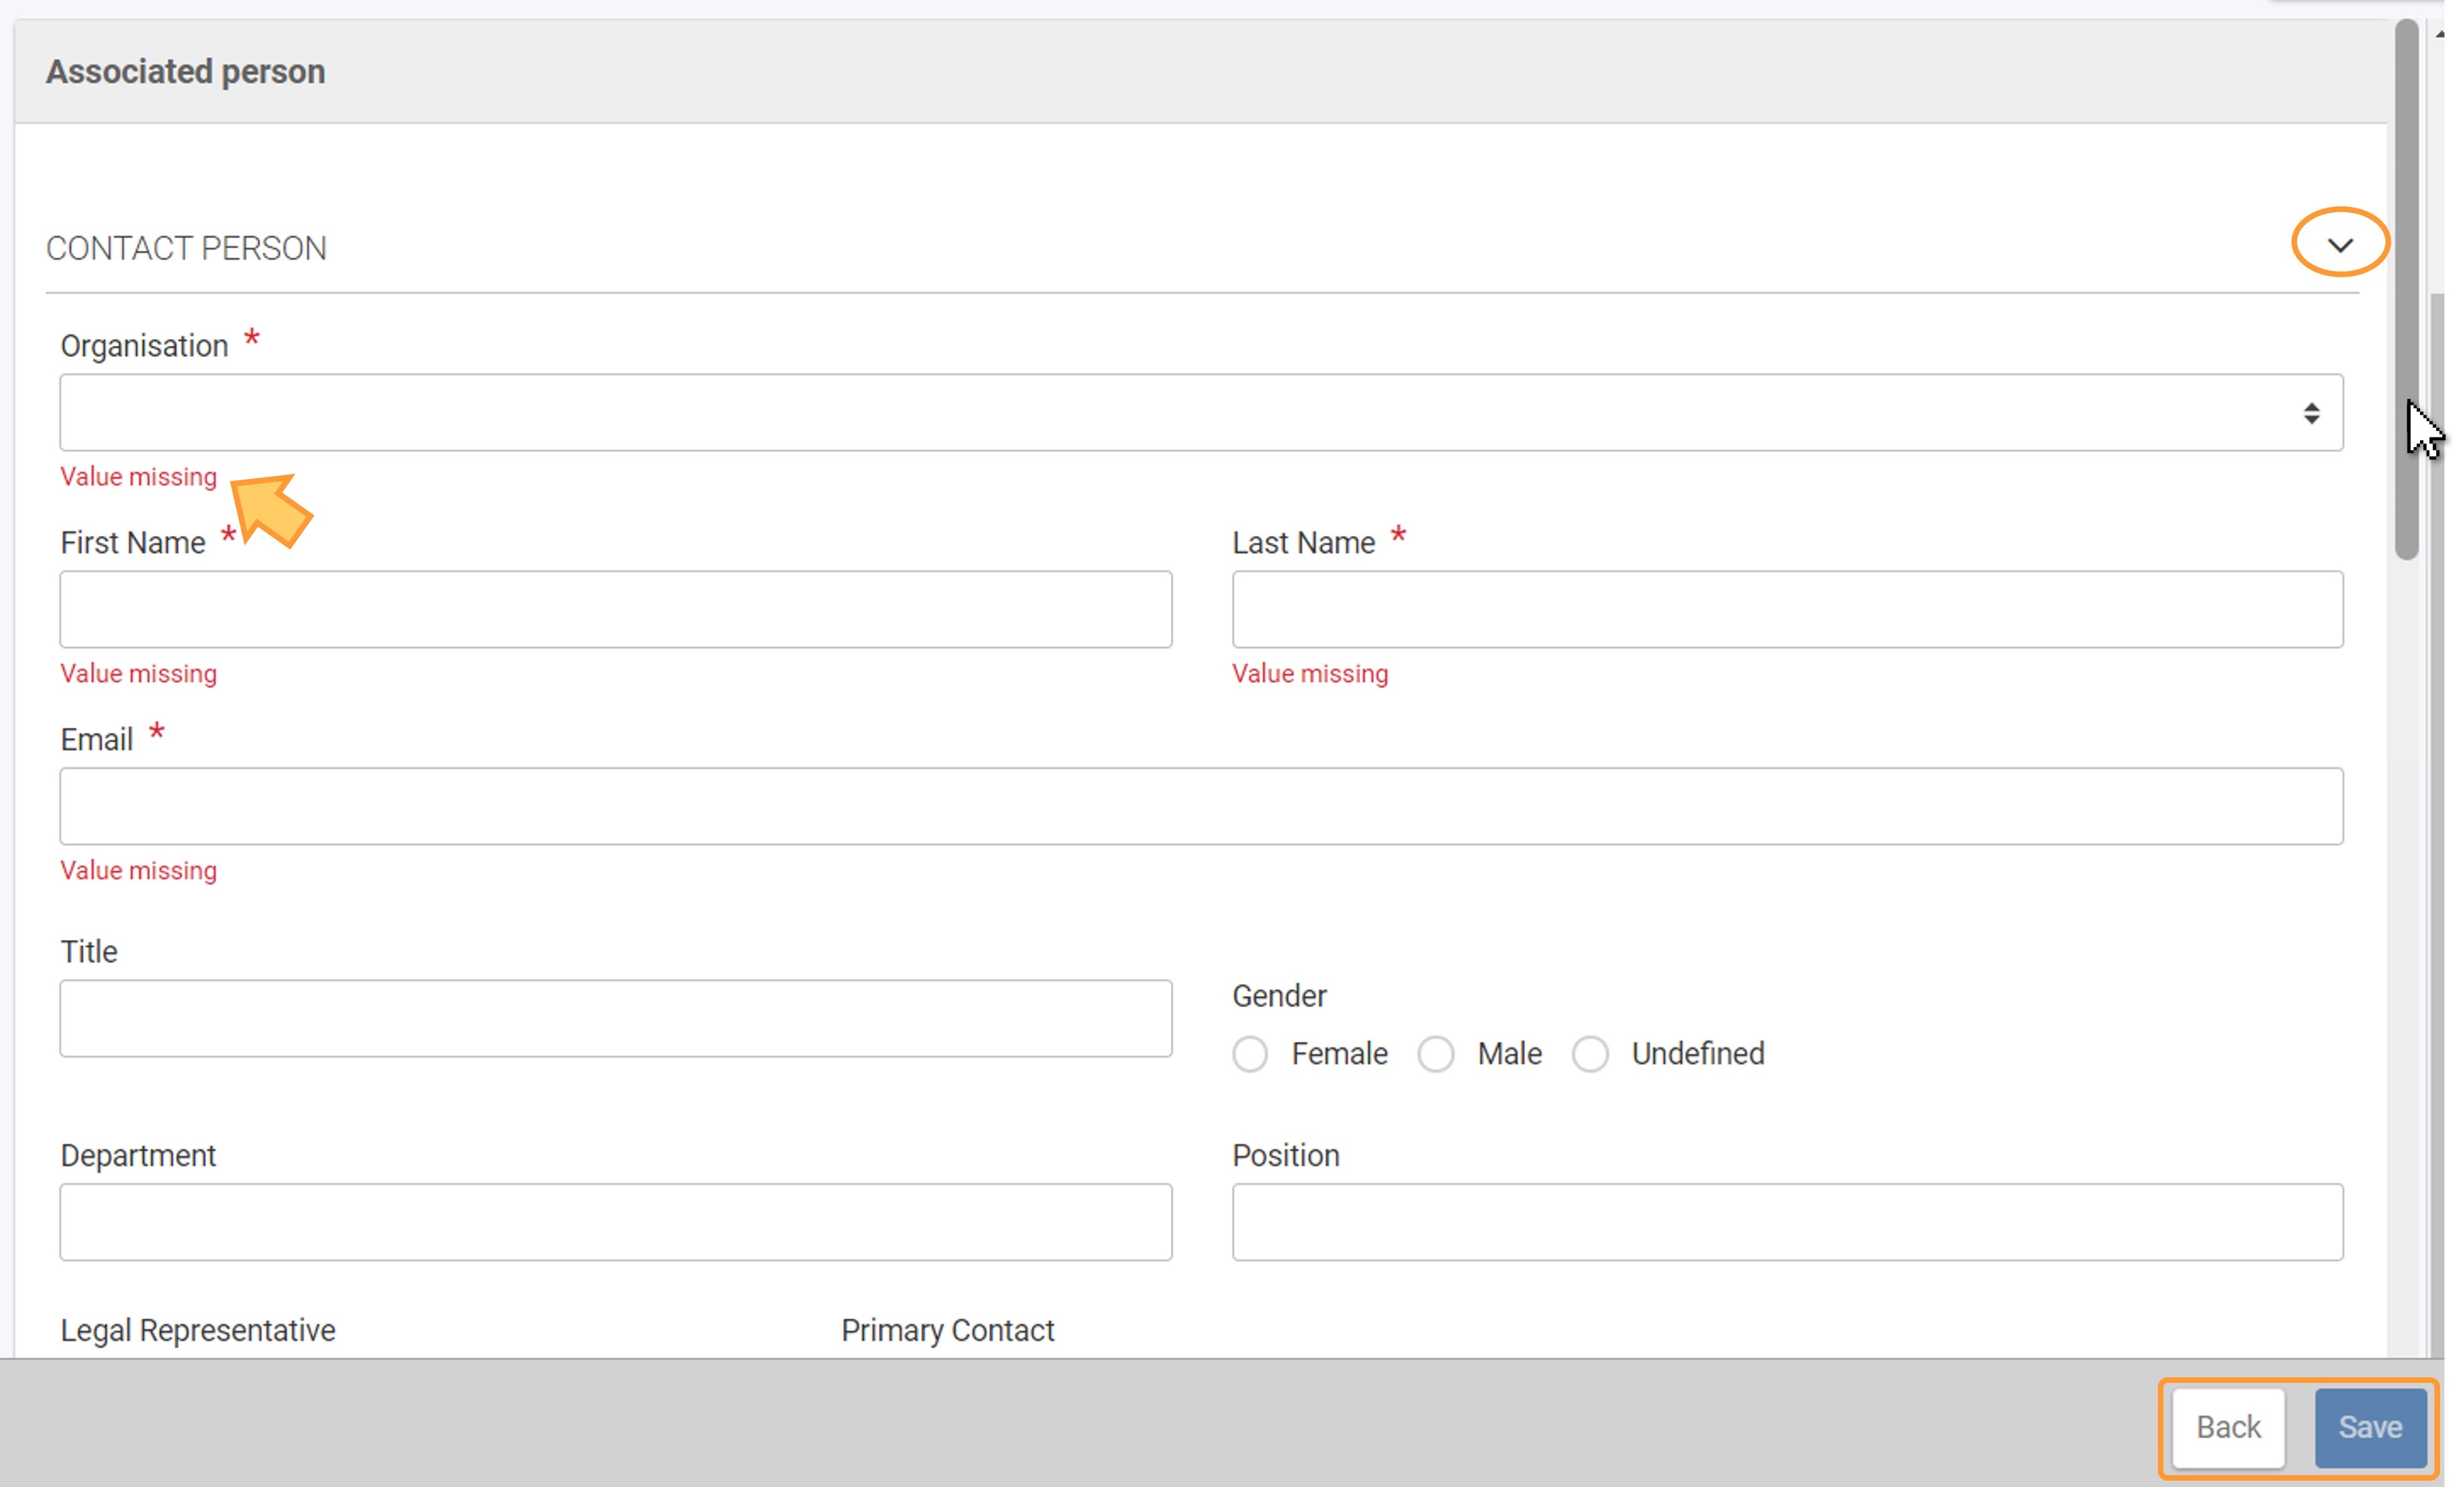The width and height of the screenshot is (2457, 1487).
Task: Collapse the Contact Person section chevron
Action: pyautogui.click(x=2340, y=245)
